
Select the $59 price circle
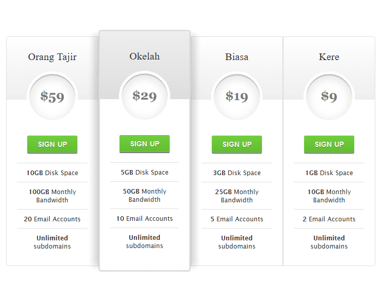click(x=52, y=97)
